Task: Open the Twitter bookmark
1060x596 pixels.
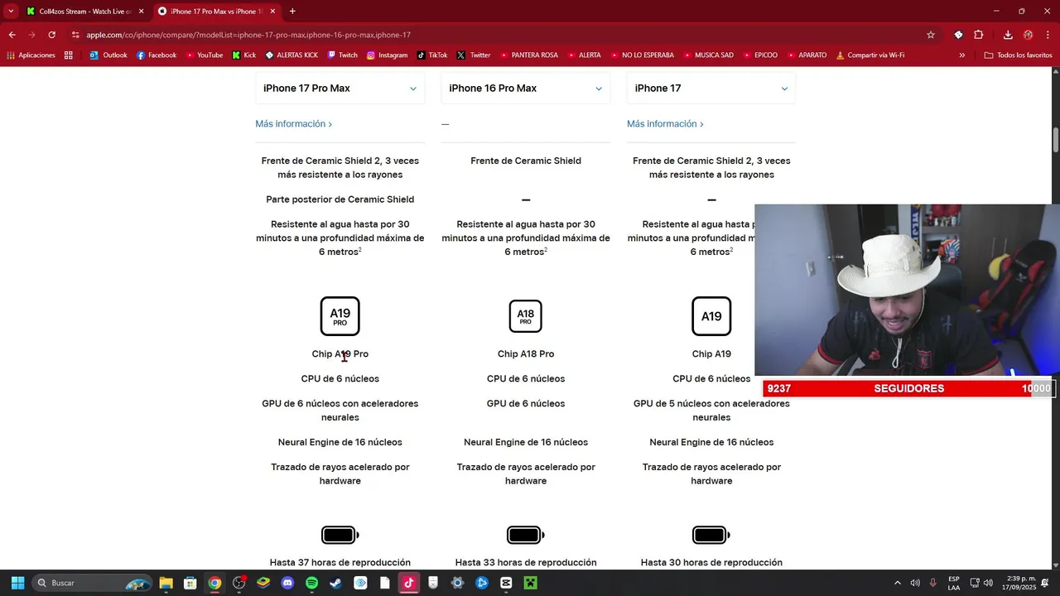Action: point(474,55)
